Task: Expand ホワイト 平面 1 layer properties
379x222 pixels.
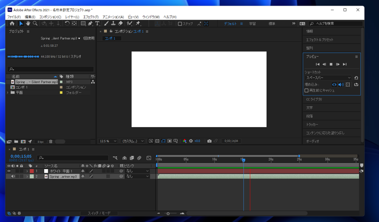Action: click(x=27, y=171)
